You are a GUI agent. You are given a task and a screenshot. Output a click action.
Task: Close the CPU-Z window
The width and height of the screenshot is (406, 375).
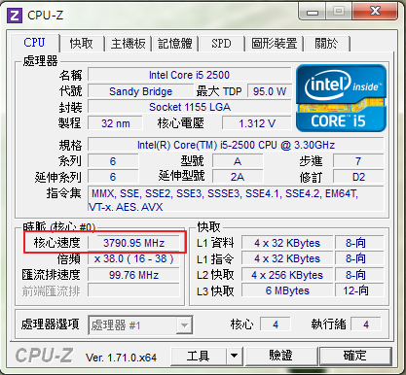(376, 12)
